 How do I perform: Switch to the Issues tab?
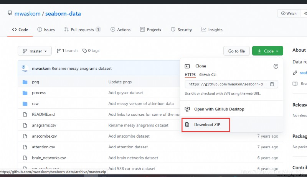46,30
